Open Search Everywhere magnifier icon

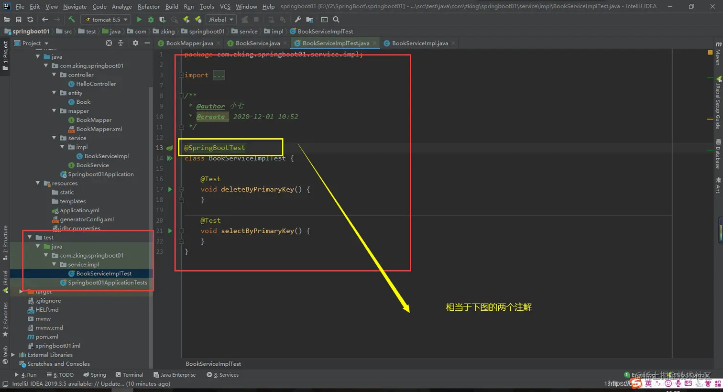[x=336, y=20]
